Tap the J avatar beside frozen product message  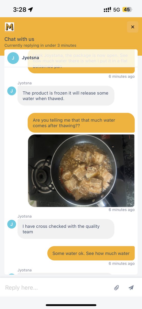click(x=12, y=91)
